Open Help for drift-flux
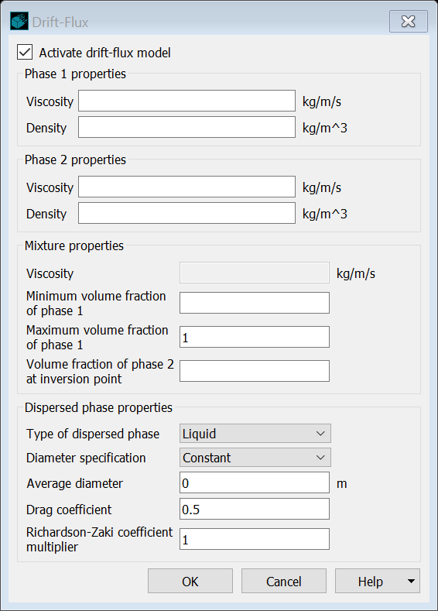This screenshot has width=438, height=611. pos(370,581)
